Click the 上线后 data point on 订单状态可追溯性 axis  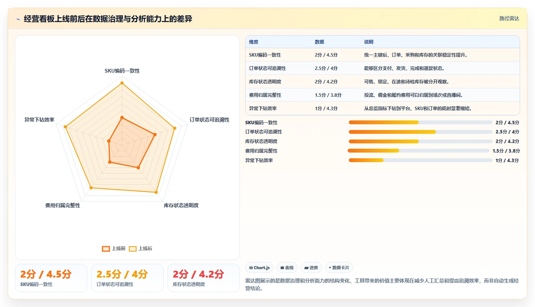[x=175, y=128]
